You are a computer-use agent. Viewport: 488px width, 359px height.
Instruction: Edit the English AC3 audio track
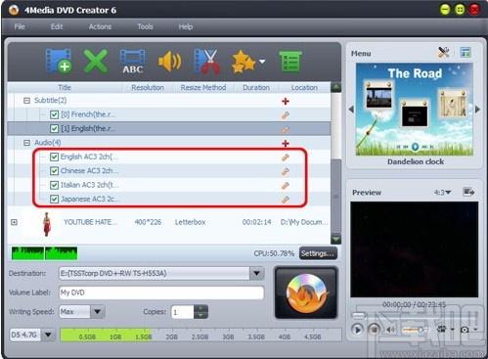coord(286,157)
